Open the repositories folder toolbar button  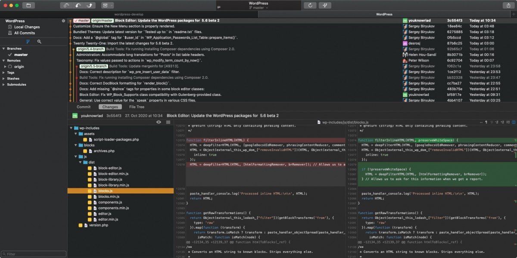tap(28, 6)
